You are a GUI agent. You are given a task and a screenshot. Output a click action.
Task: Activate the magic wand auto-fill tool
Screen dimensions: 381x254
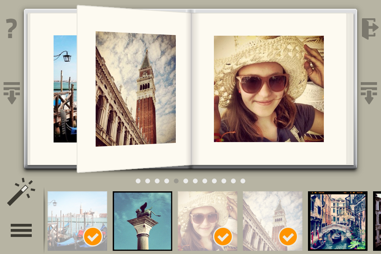tap(21, 192)
